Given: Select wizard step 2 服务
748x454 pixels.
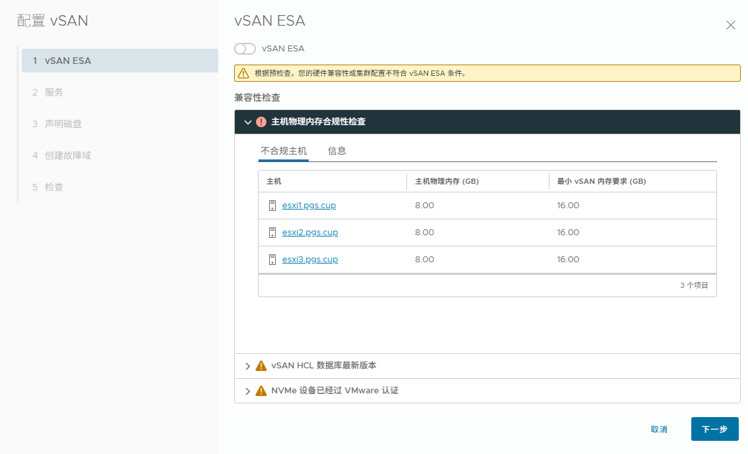Looking at the screenshot, I should 120,92.
